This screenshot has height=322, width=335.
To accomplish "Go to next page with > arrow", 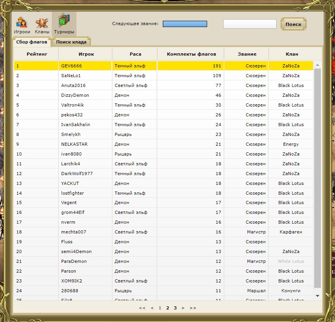I will coord(183,308).
